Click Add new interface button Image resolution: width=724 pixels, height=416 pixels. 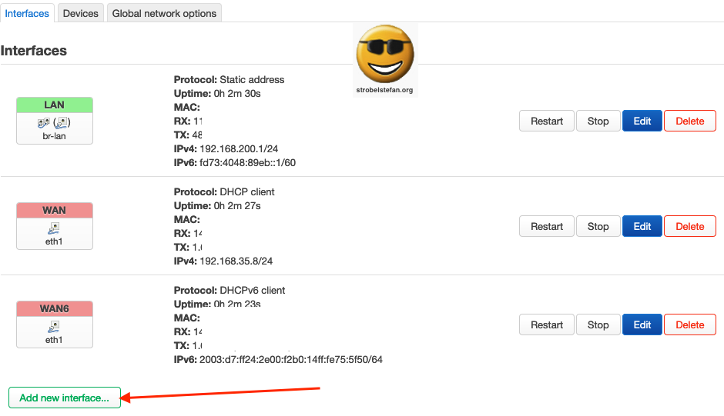coord(65,398)
